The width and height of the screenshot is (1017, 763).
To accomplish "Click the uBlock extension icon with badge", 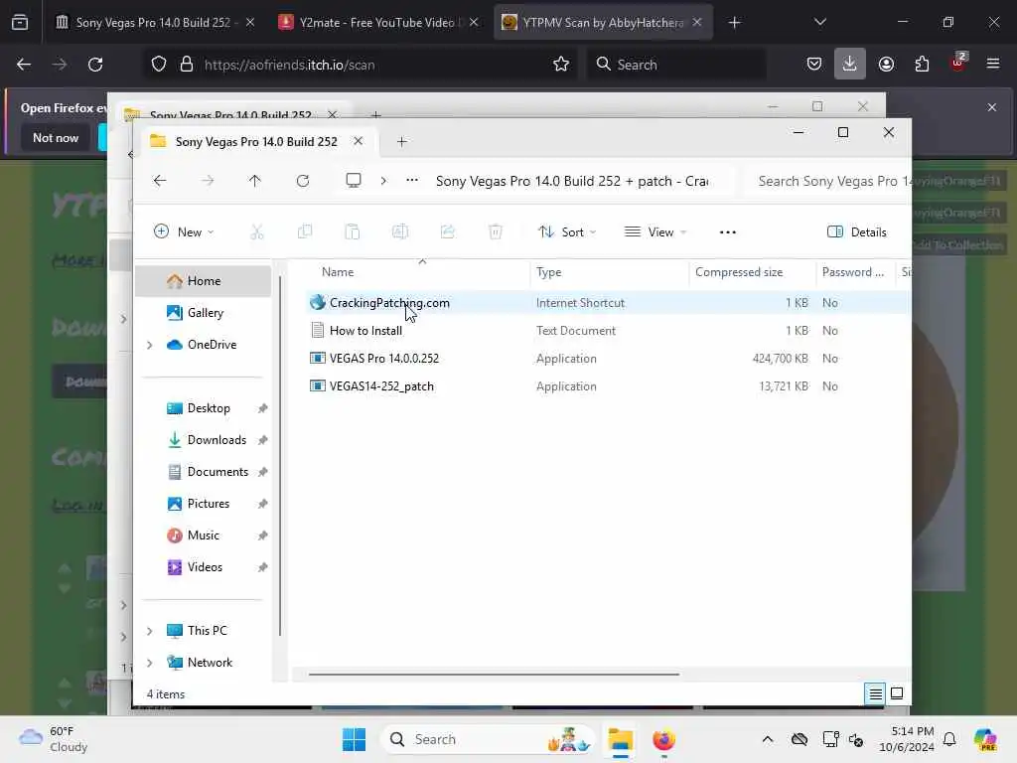I will coord(958,63).
